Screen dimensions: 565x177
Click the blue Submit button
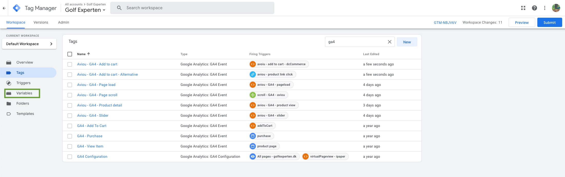[550, 23]
